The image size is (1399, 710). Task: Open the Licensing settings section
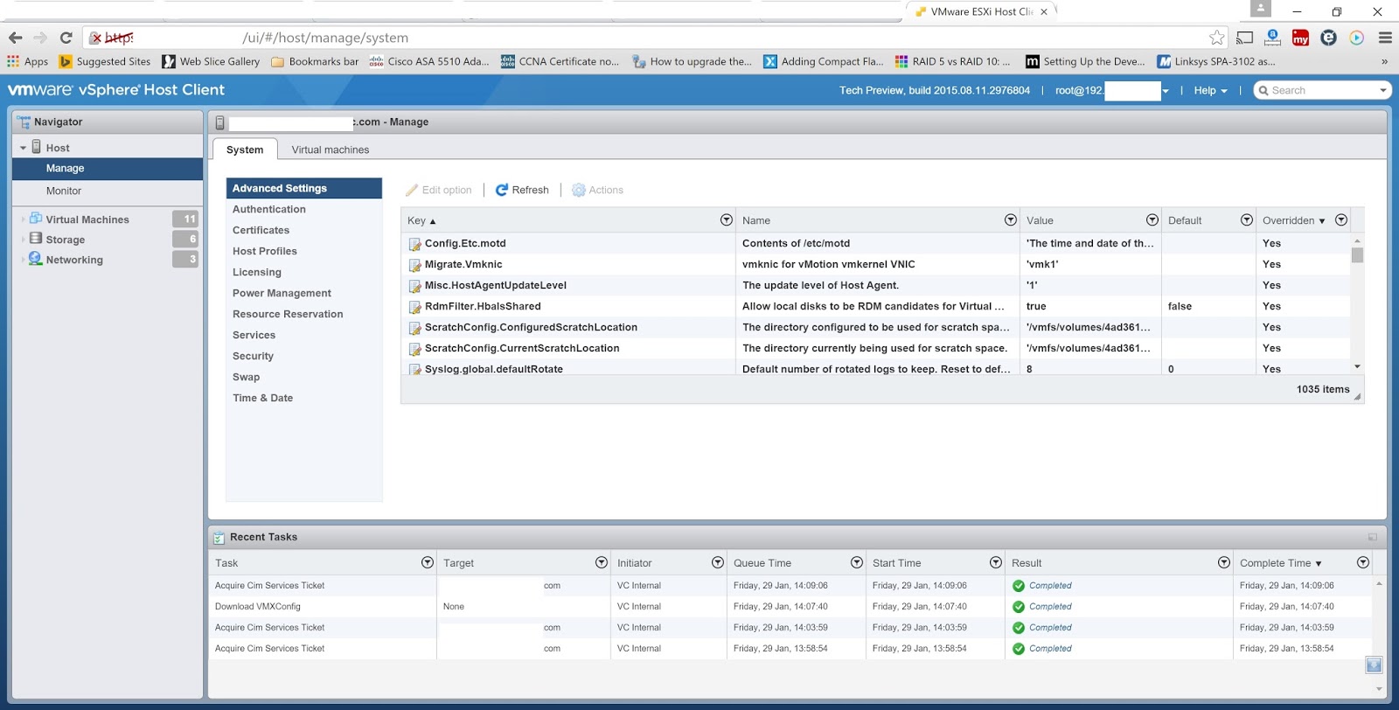[x=303, y=272]
